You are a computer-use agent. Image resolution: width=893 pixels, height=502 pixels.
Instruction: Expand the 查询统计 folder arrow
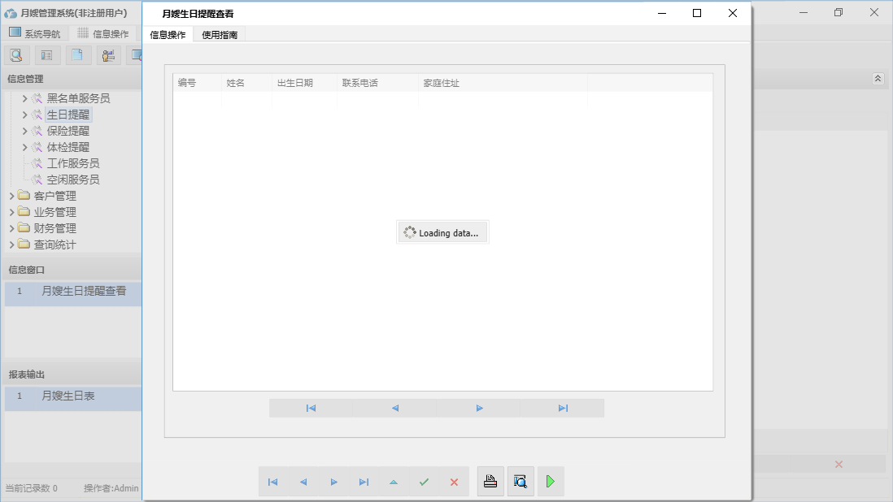(11, 245)
